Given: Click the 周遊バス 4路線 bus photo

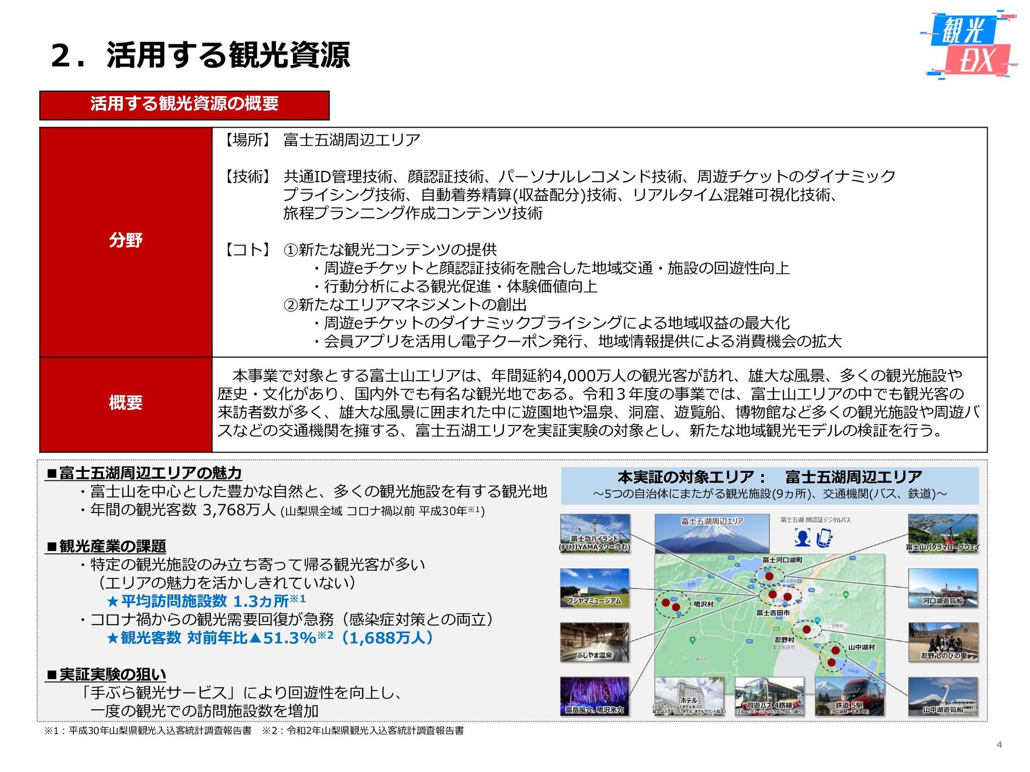Looking at the screenshot, I should pyautogui.click(x=769, y=696).
